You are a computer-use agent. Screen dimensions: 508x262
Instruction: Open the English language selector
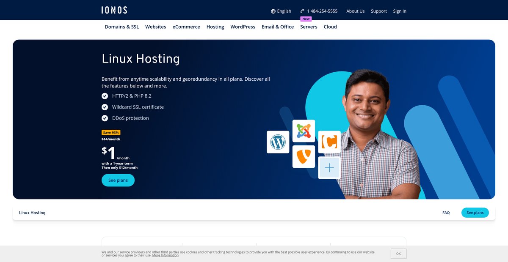coord(281,11)
